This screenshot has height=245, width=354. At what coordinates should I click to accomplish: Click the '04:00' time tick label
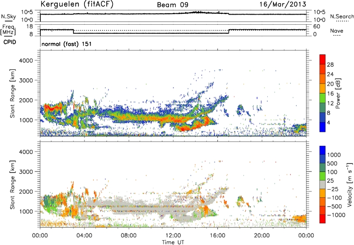[84, 236]
